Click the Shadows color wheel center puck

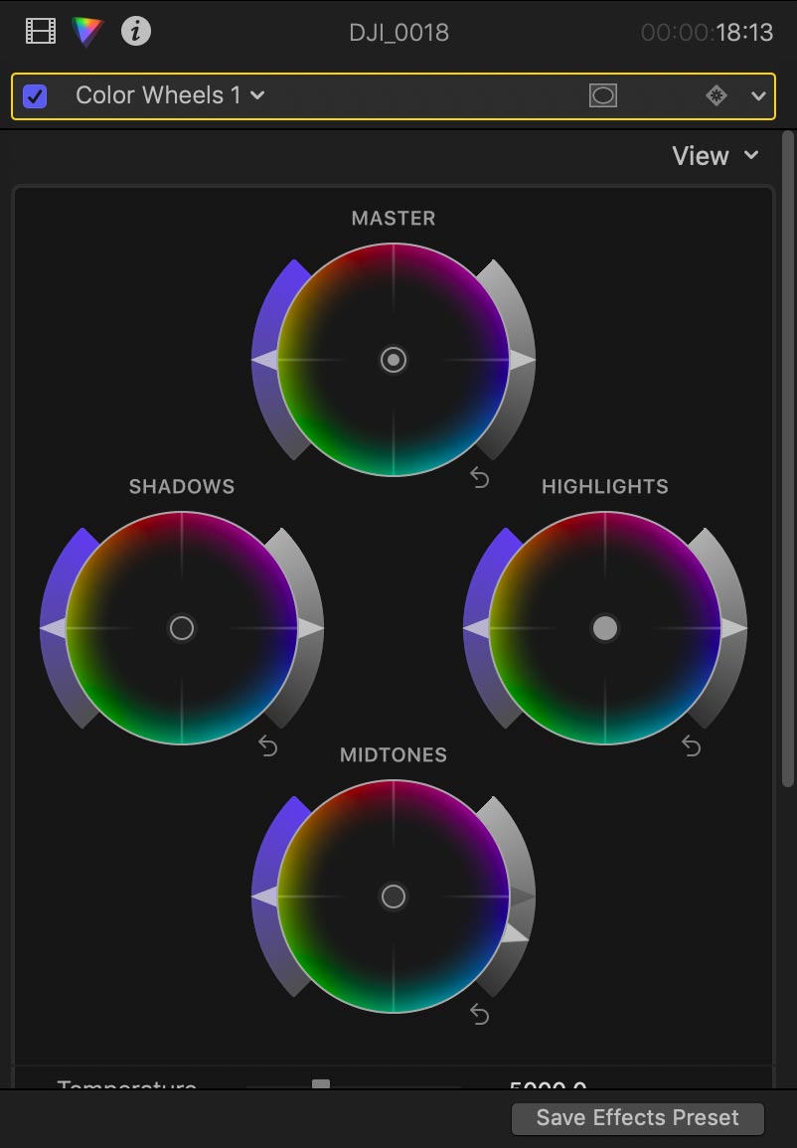182,627
